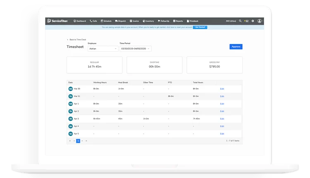The height and width of the screenshot is (178, 310).
Task: Click the Apr 3 working hours 6h 45m
Action: [97, 119]
